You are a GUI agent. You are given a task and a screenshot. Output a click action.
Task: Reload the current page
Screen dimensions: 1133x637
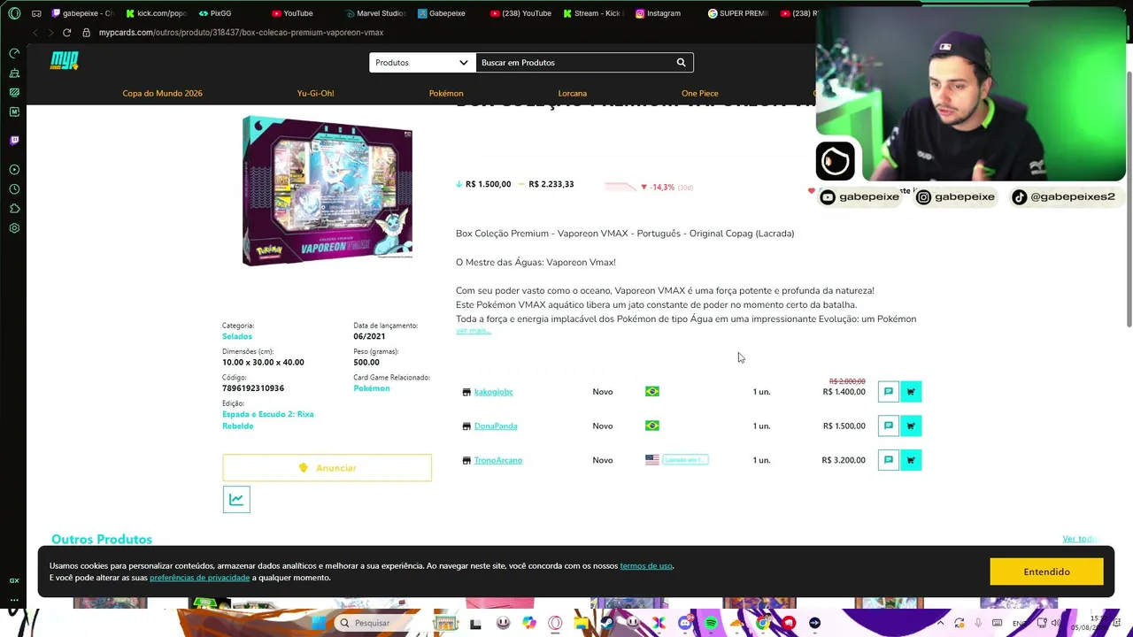click(66, 33)
